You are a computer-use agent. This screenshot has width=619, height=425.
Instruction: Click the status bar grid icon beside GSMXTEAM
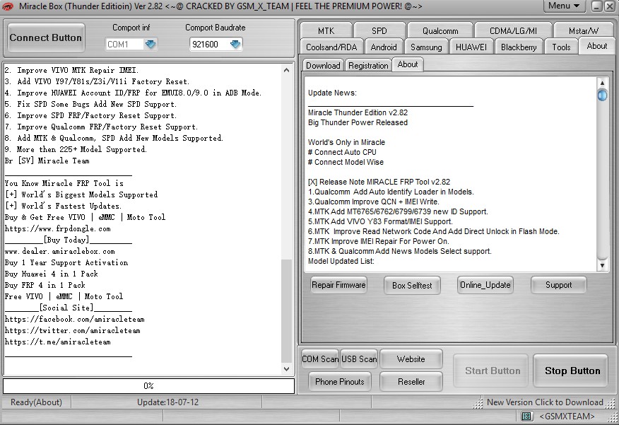click(x=526, y=416)
